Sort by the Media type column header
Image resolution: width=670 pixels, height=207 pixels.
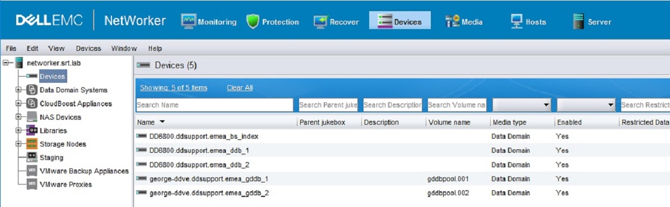tap(510, 123)
